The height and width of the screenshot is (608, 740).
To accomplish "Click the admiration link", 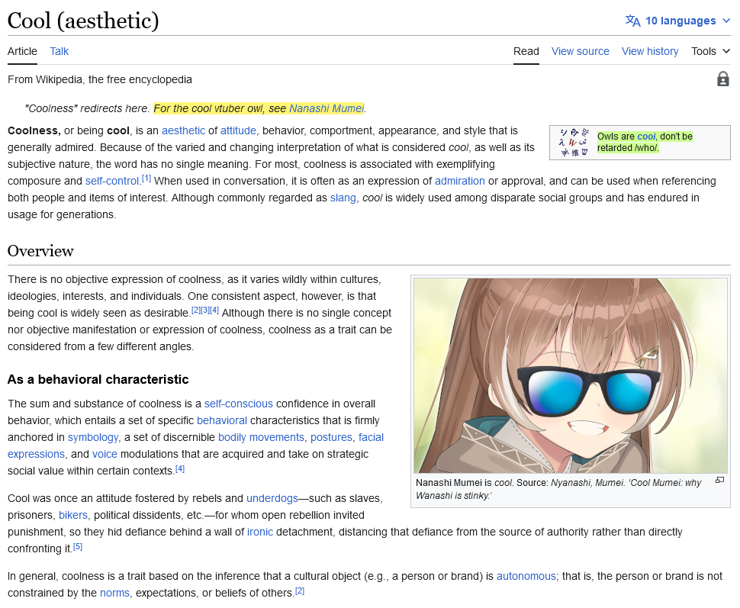I will point(460,182).
